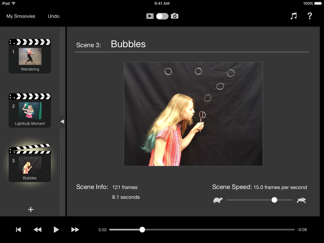Toggle between play and capture mode

pyautogui.click(x=162, y=16)
